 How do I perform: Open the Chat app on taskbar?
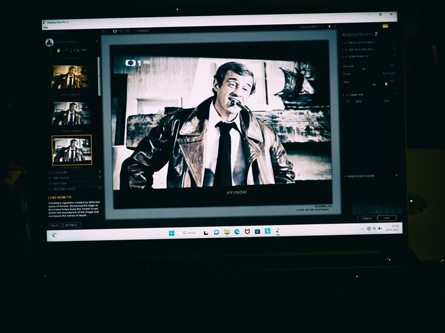tap(217, 233)
